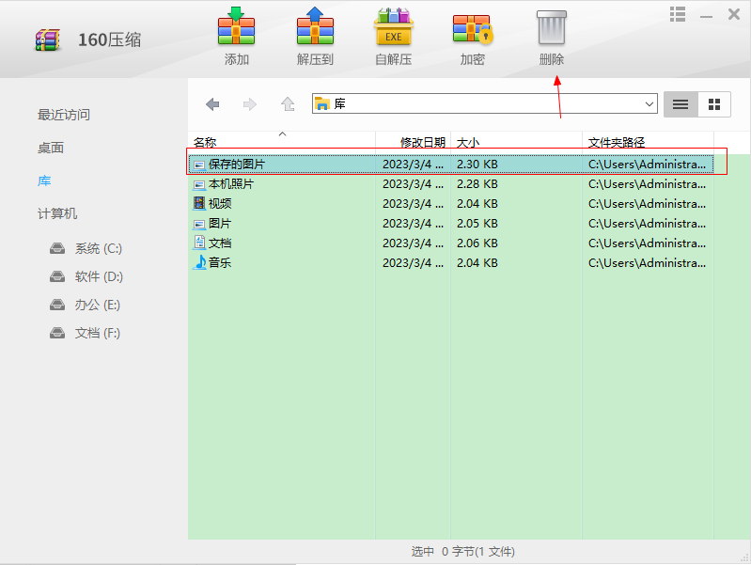Go back with the left arrow
Viewport: 751px width, 565px height.
point(212,104)
